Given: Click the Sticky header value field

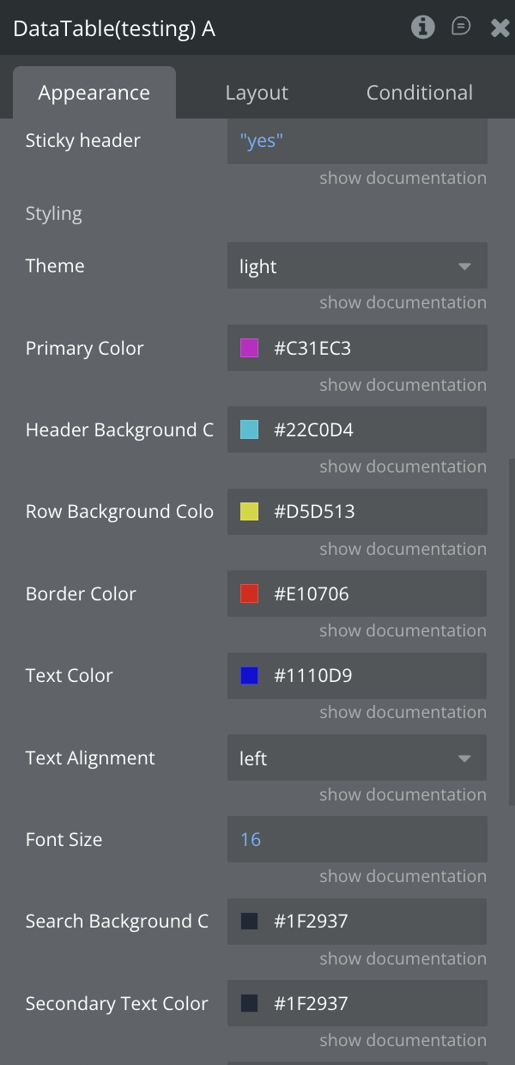Looking at the screenshot, I should pyautogui.click(x=357, y=141).
